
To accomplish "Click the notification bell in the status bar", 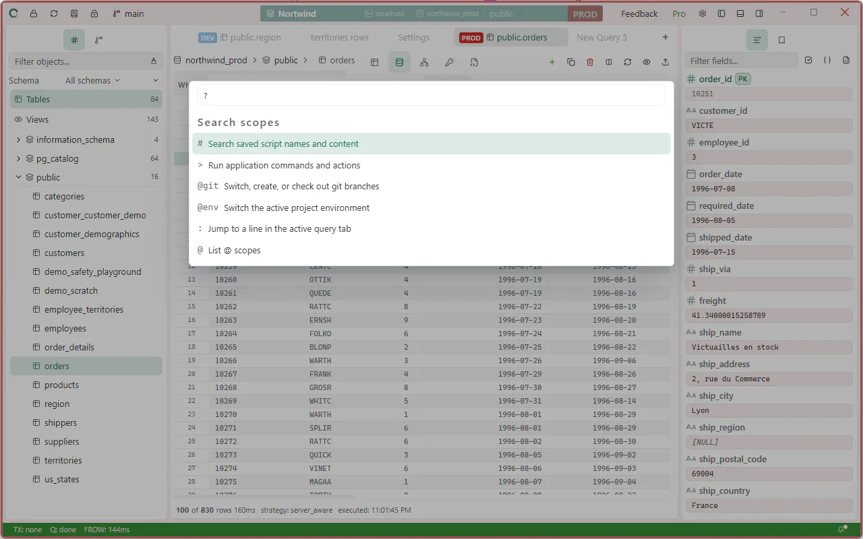I will pyautogui.click(x=841, y=530).
